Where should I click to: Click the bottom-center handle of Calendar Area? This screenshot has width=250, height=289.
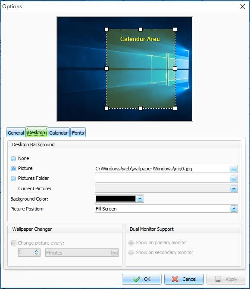[x=141, y=108]
